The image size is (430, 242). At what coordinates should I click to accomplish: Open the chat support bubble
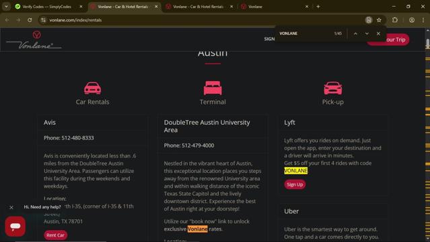click(15, 226)
